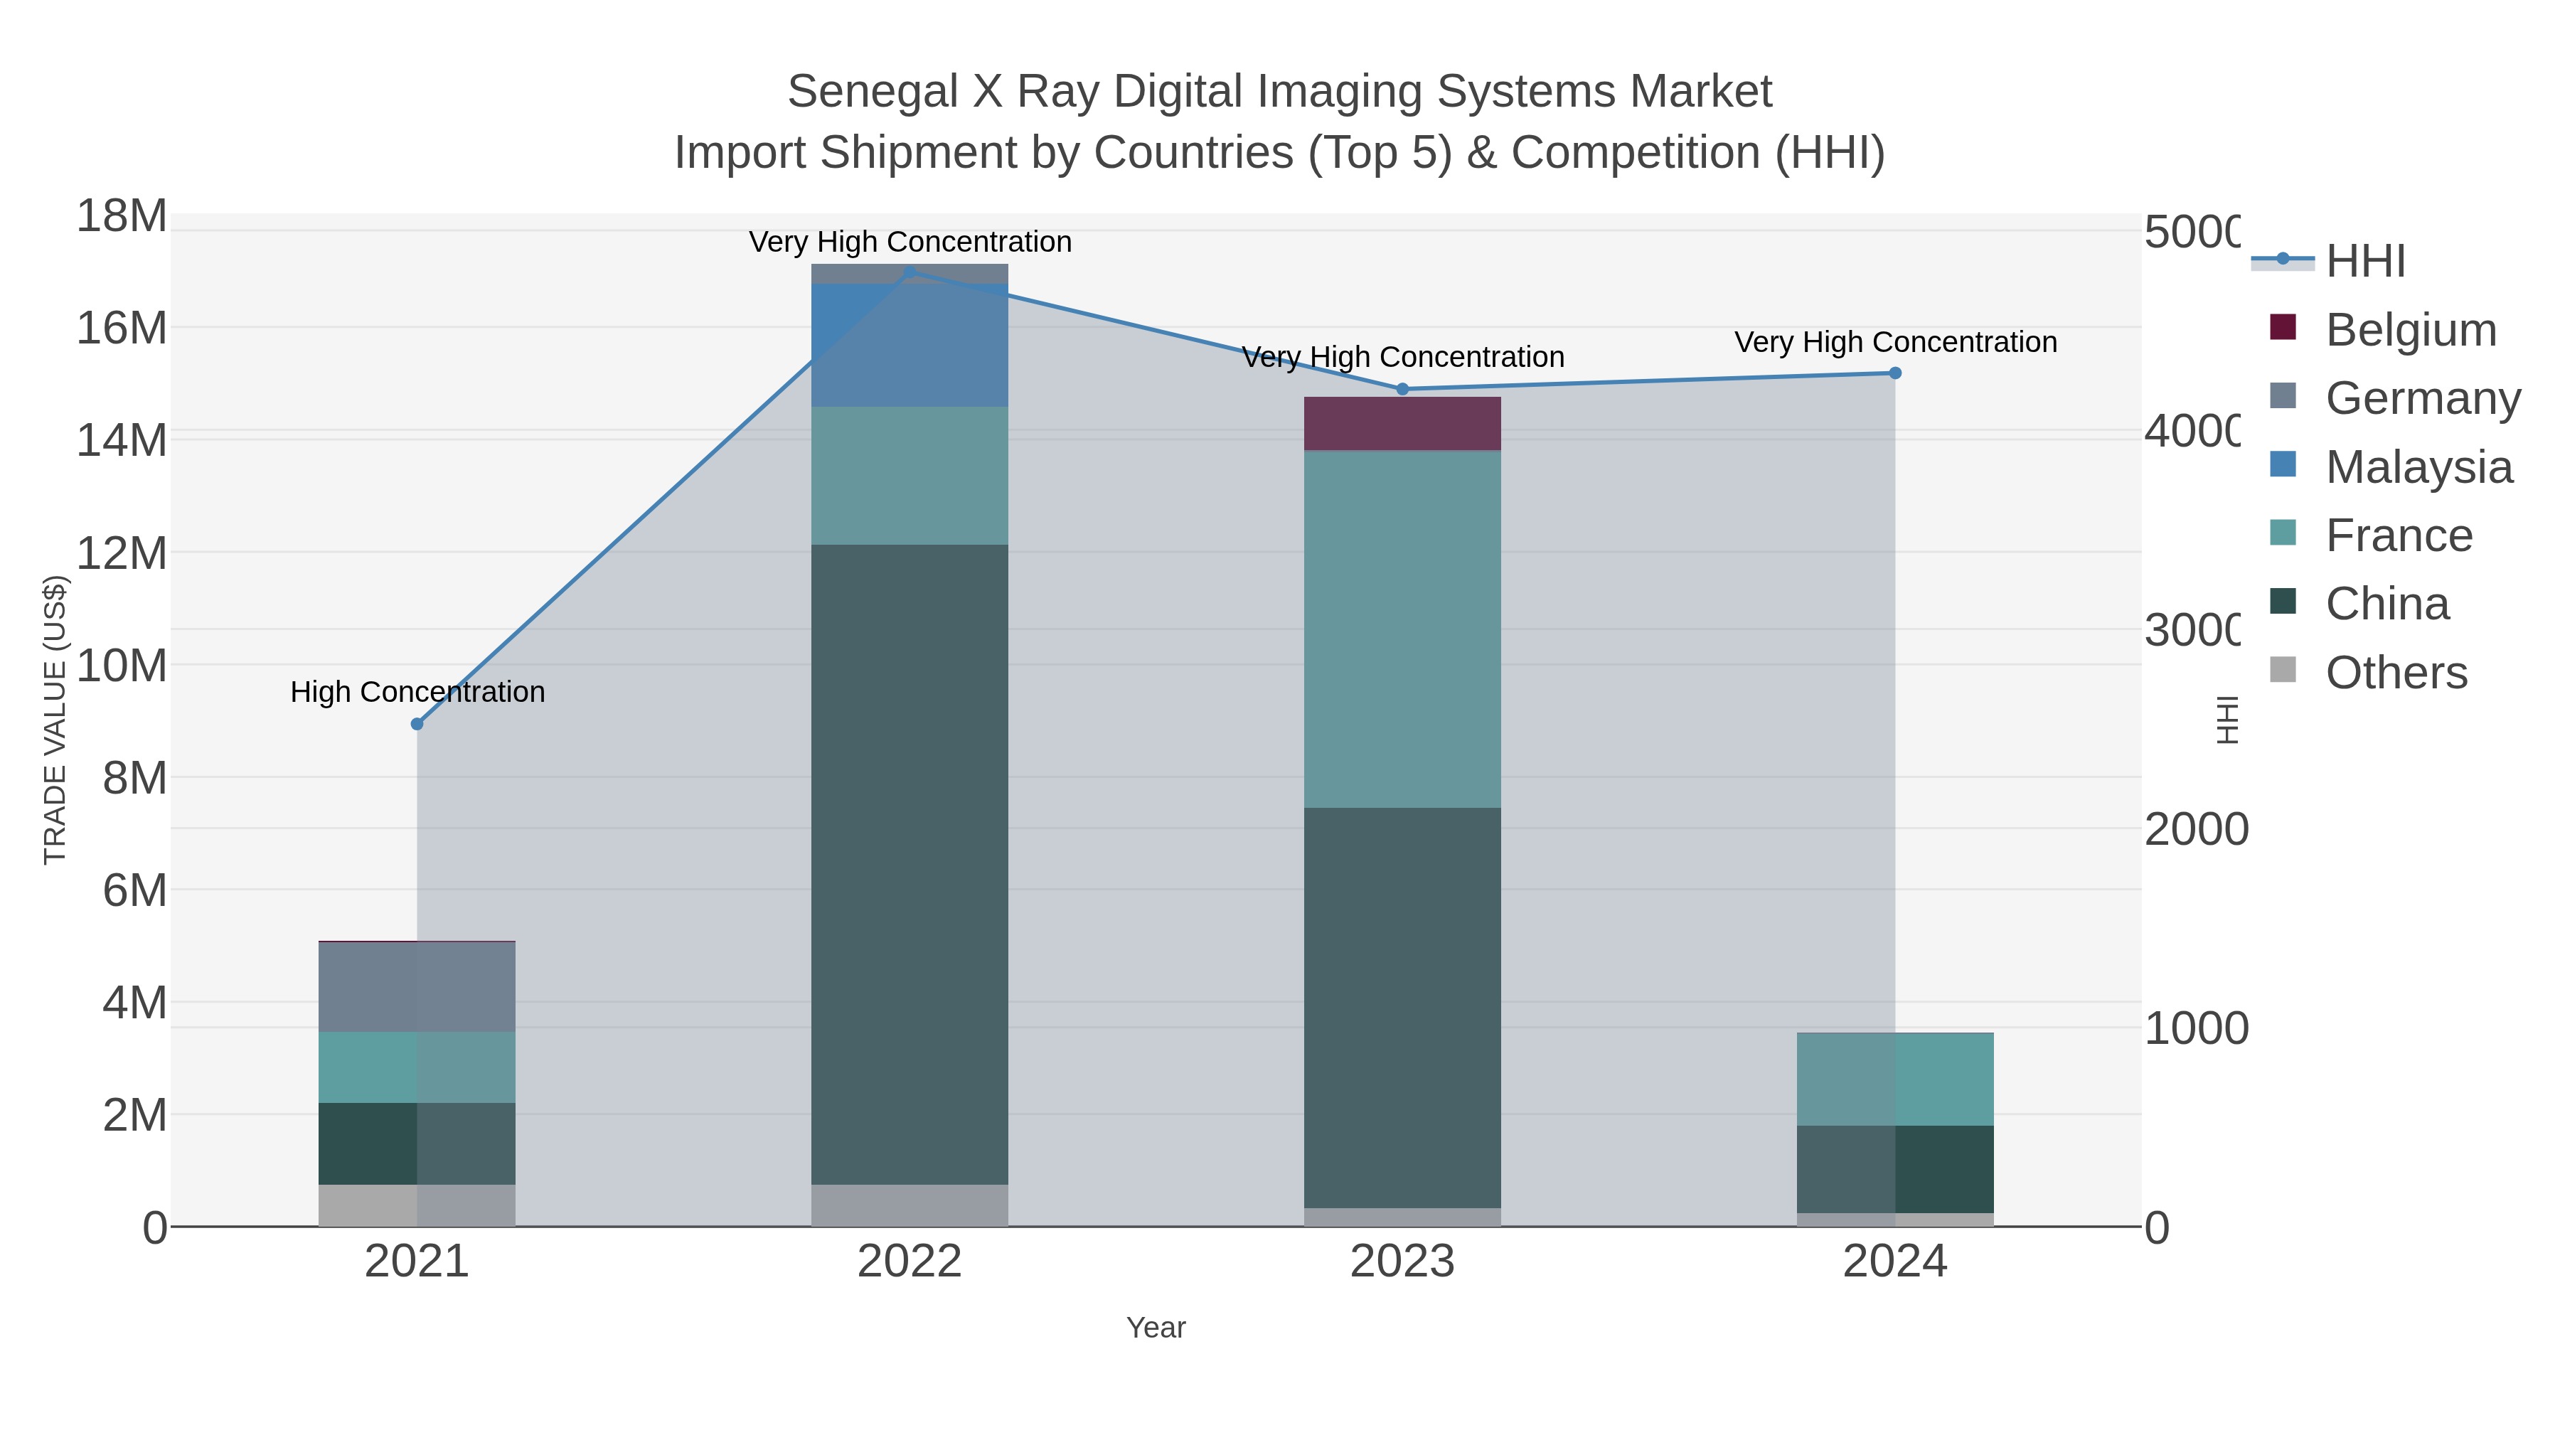Toggle the Germany legend entry
Screen dimensions: 2560x1440
pos(2396,398)
